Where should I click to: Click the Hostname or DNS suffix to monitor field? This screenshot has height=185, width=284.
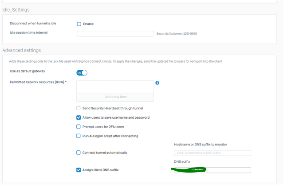tap(212, 153)
